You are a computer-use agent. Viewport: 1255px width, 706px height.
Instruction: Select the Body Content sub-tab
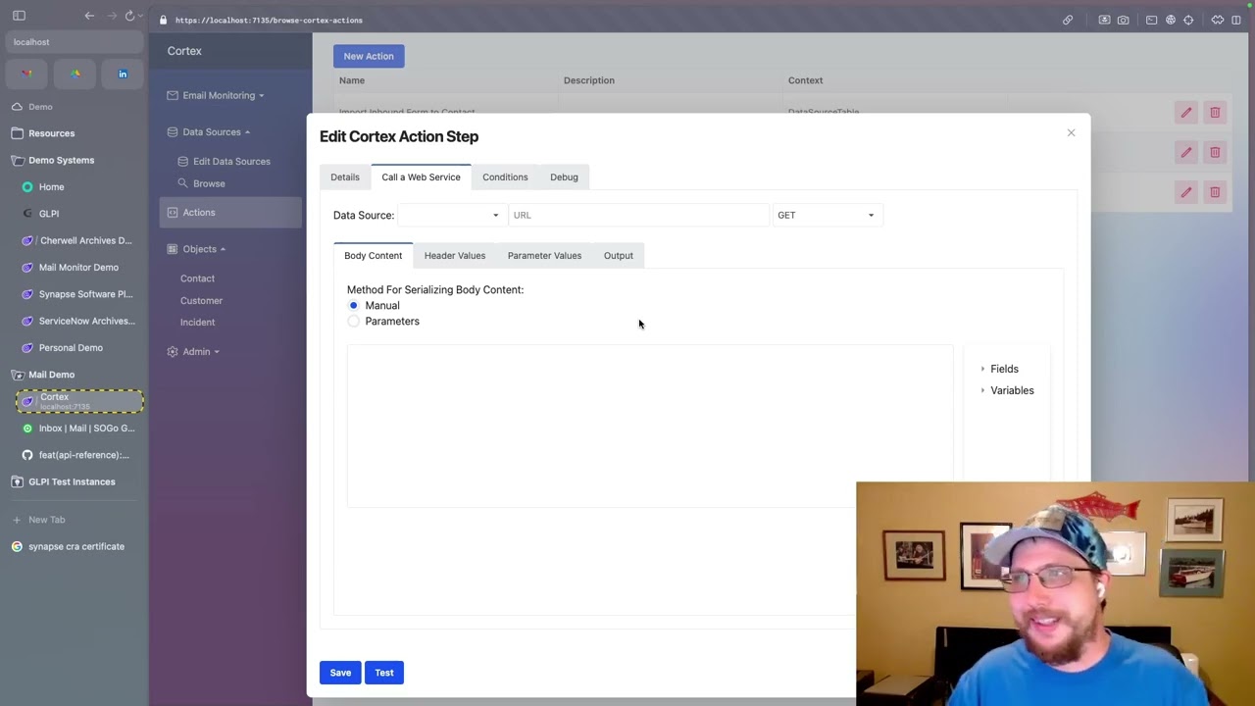[x=373, y=256]
